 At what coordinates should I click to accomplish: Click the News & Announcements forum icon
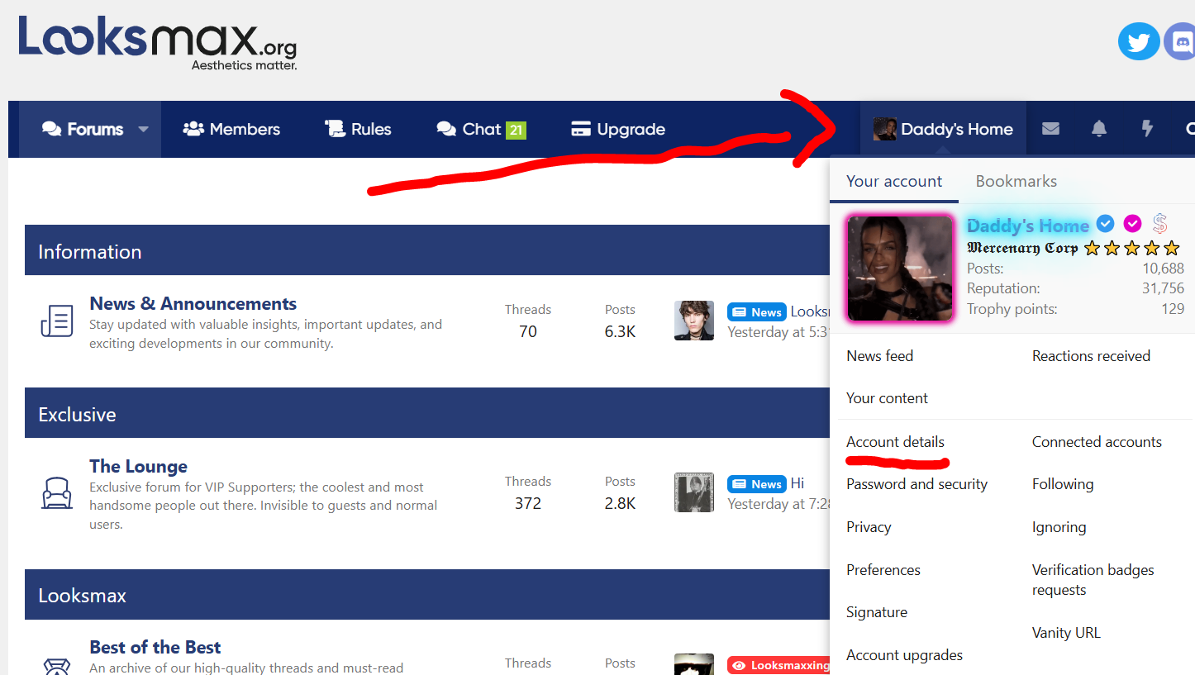point(57,321)
